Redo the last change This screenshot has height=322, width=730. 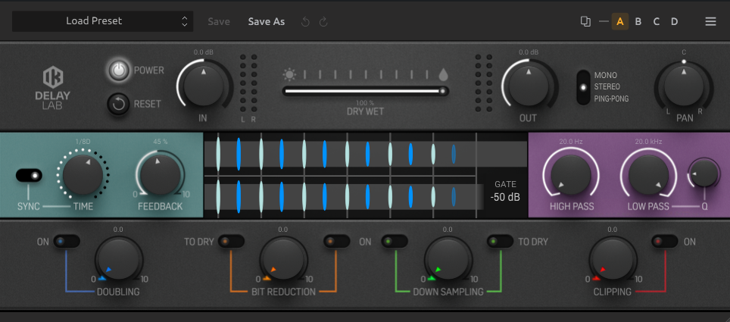click(323, 21)
